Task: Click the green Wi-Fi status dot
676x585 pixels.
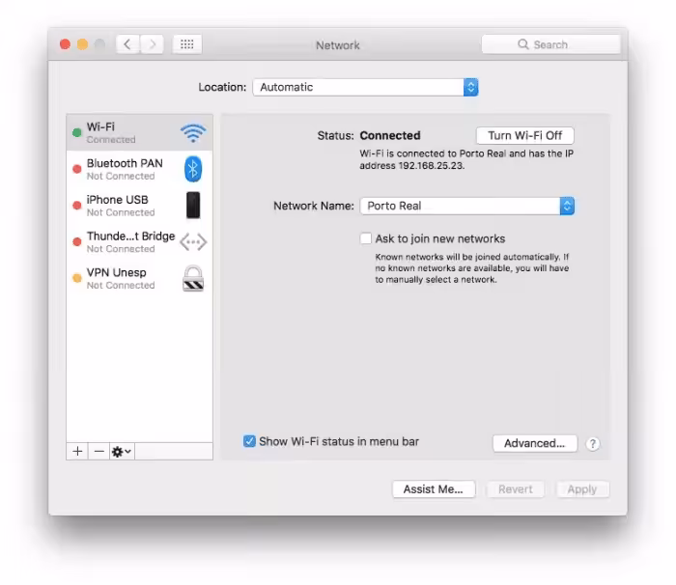Action: (x=77, y=133)
